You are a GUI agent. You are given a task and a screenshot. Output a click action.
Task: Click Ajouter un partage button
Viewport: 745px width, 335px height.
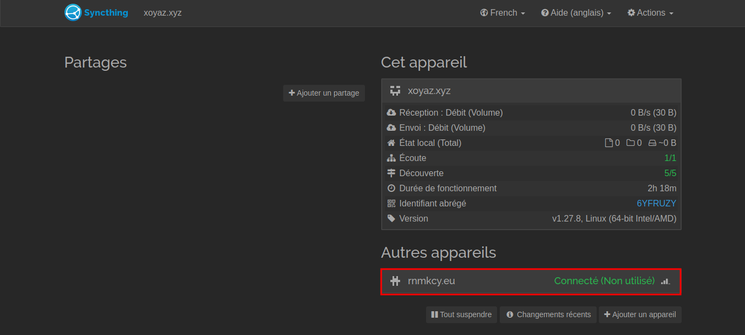[324, 93]
